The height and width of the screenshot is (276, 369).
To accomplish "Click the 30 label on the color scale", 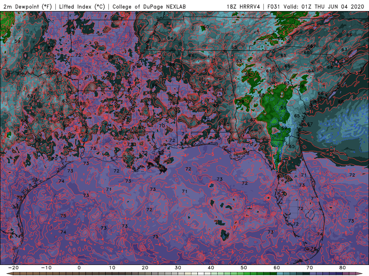I will point(178,268).
